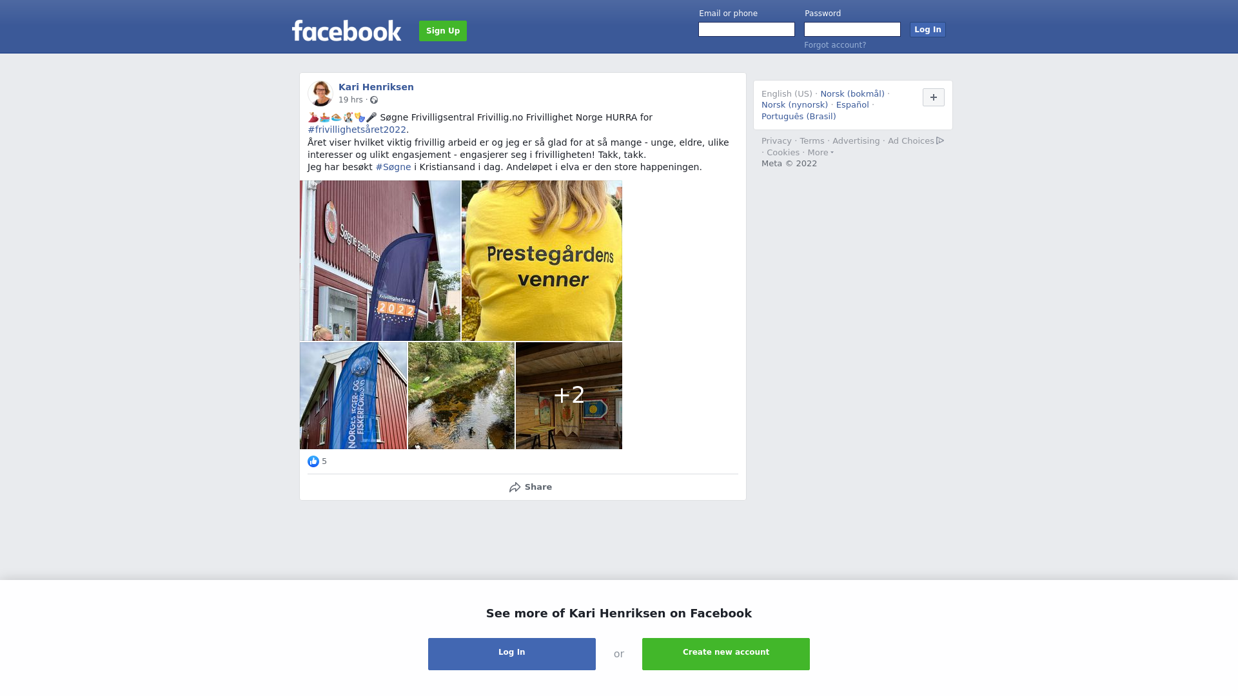Open the Prestegårdens venner yellow shirt photo
This screenshot has height=696, width=1238.
point(542,261)
